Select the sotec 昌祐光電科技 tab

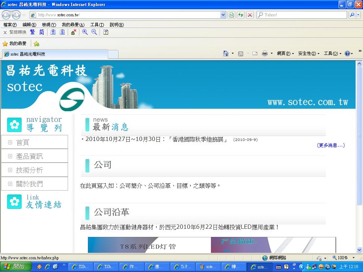point(55,54)
